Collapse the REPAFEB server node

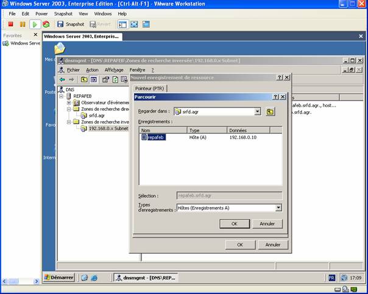(62, 96)
